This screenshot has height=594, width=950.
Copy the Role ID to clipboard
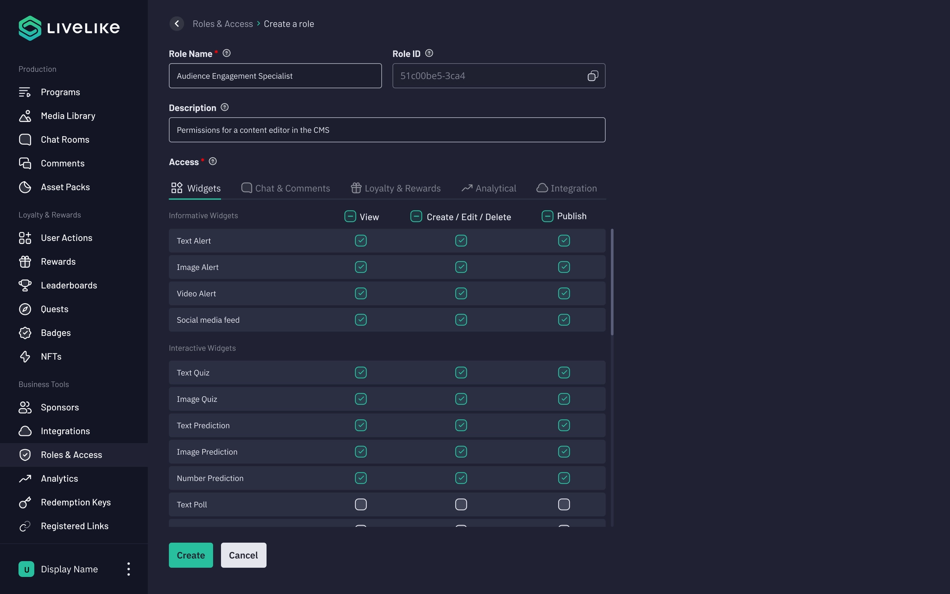click(593, 76)
